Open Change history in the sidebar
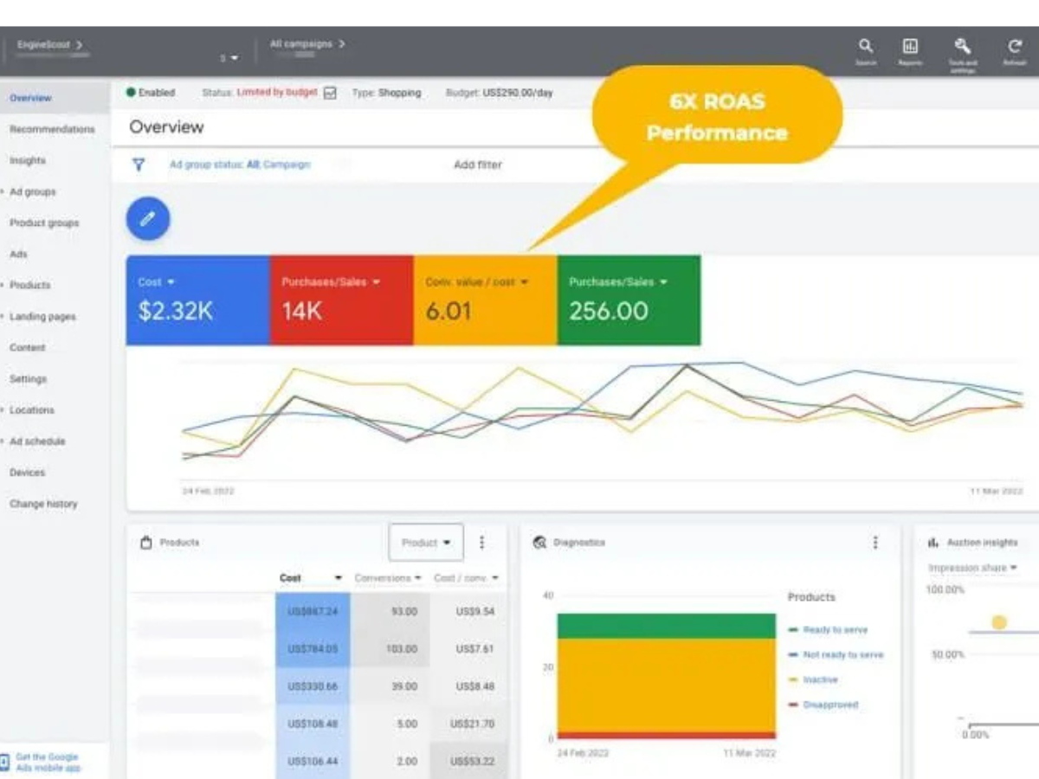 [x=43, y=504]
